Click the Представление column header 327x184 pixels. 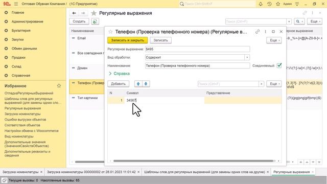click(x=243, y=93)
